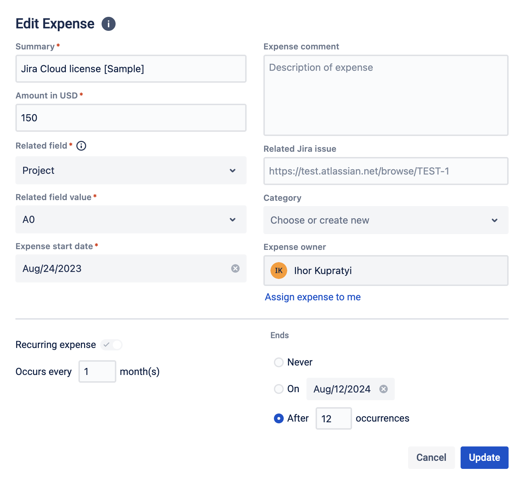Select the On date radio option
The width and height of the screenshot is (524, 485).
279,389
